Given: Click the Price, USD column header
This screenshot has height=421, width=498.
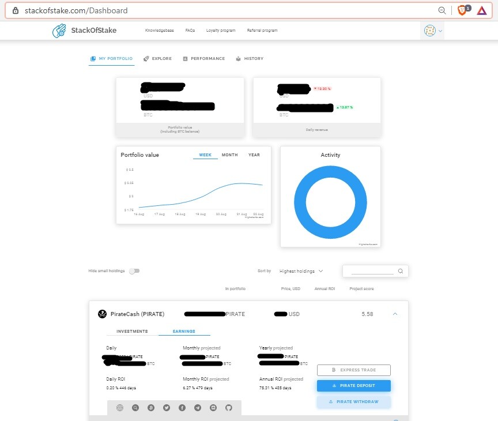Looking at the screenshot, I should (x=290, y=289).
